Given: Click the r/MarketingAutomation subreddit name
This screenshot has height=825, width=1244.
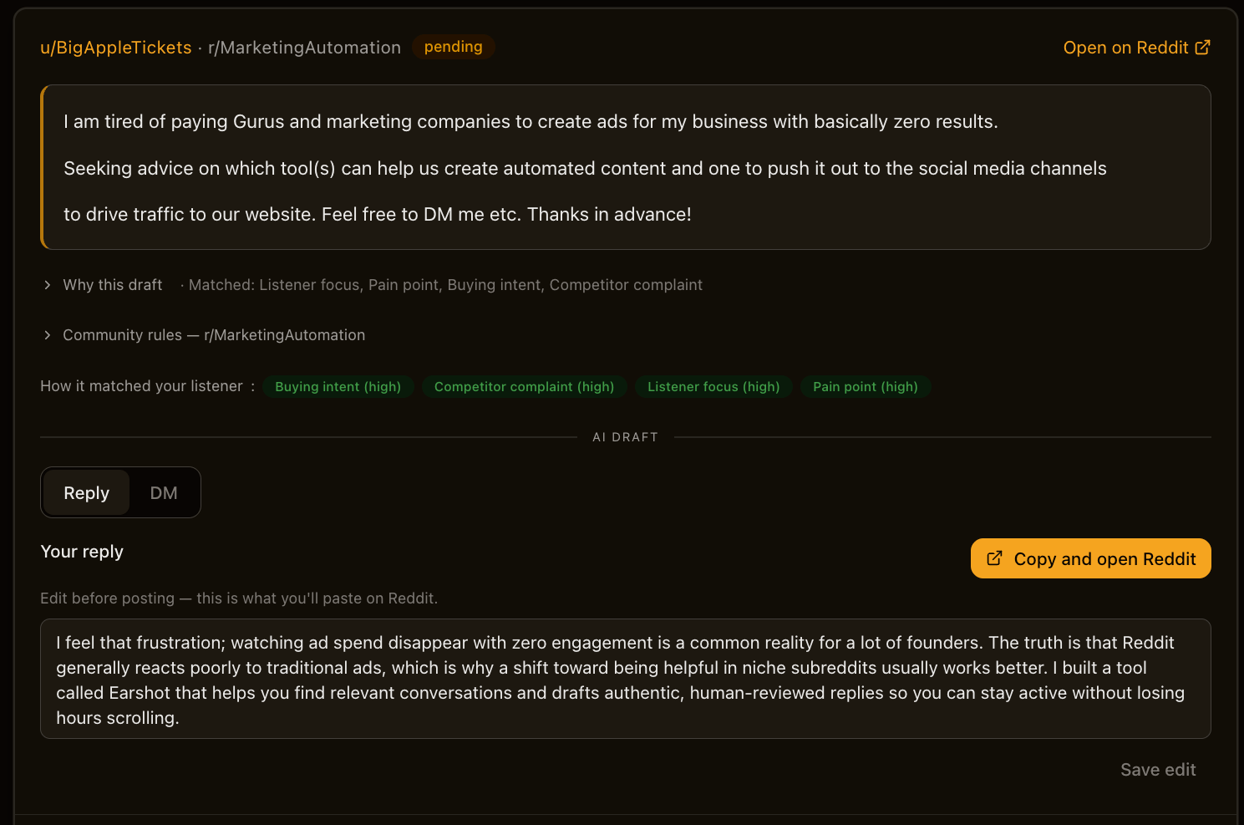Looking at the screenshot, I should [x=304, y=48].
